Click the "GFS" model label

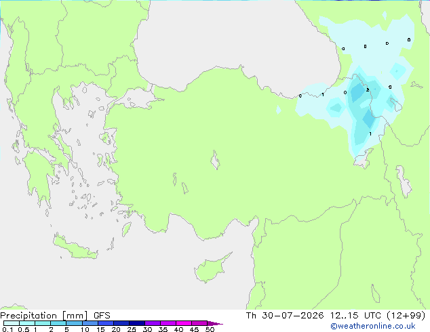102,316
